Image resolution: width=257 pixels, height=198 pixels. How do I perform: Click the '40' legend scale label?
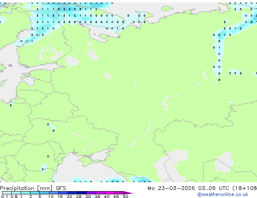[x=107, y=196]
